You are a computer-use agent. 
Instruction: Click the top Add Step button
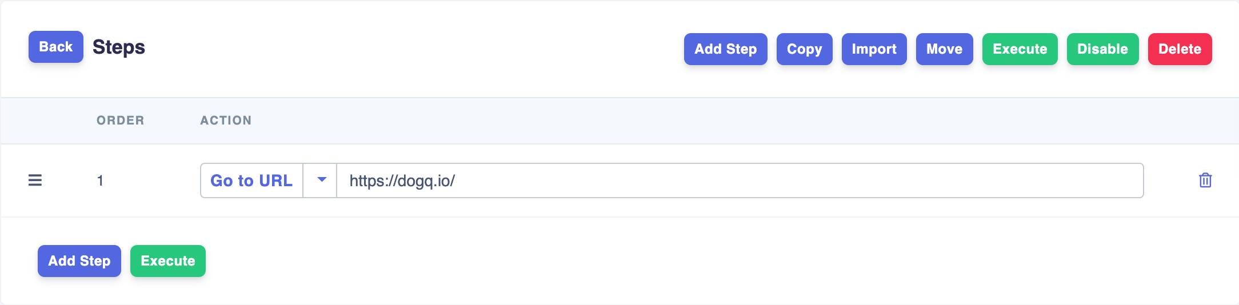tap(726, 49)
